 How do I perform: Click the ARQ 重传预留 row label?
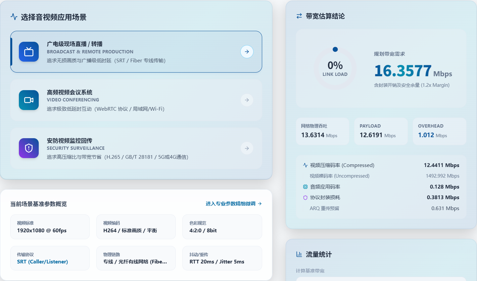click(324, 208)
